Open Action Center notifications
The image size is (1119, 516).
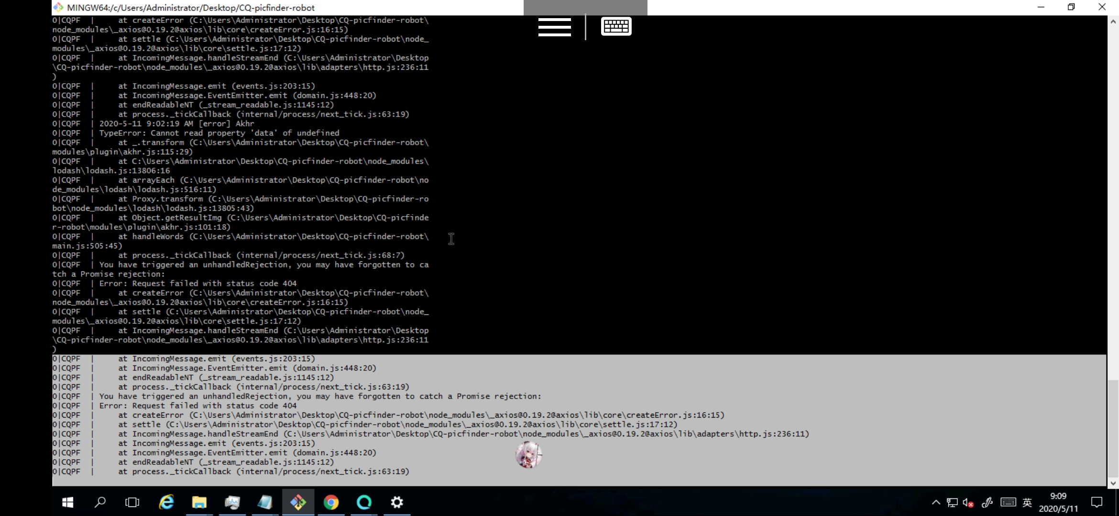click(x=1097, y=502)
